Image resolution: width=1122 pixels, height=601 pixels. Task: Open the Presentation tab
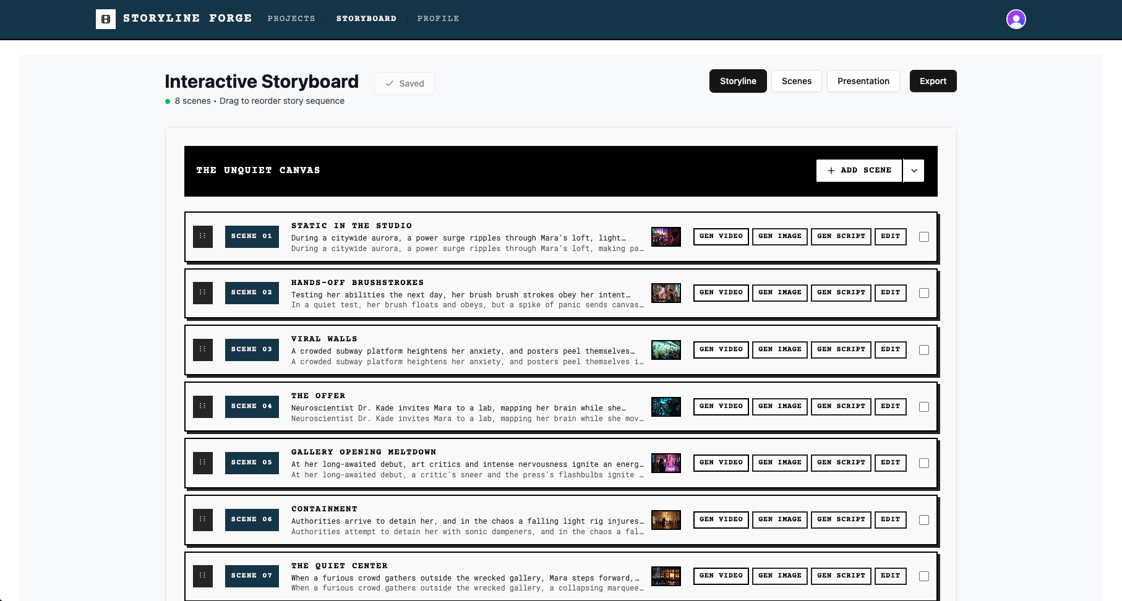863,81
